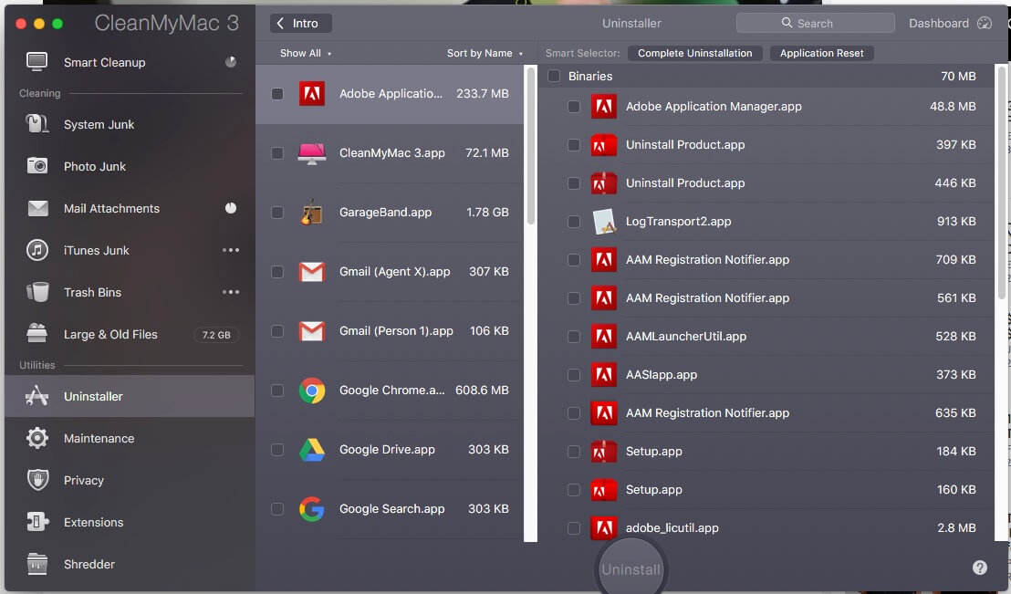Click the Adobe Application Manager list icon
The image size is (1011, 594).
coord(311,93)
